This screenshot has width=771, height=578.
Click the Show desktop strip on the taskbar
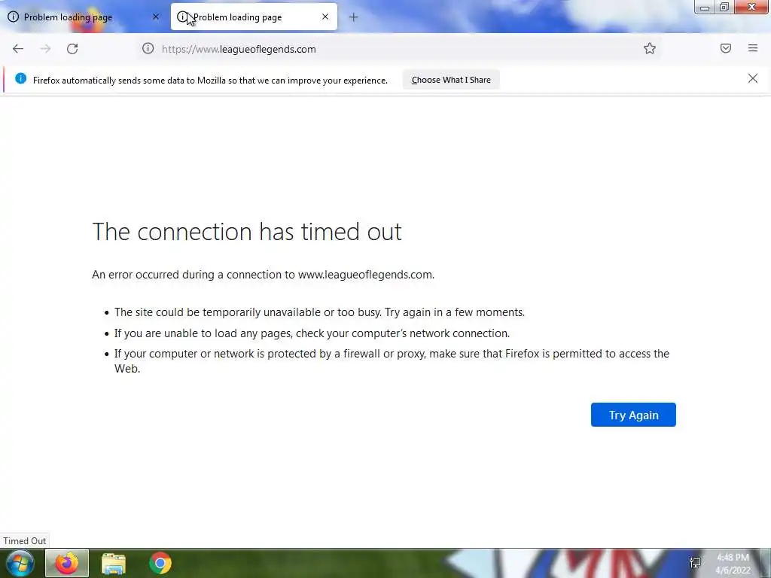pos(766,563)
